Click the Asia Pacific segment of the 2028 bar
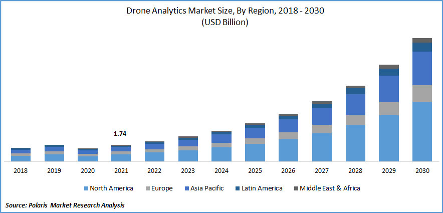The height and width of the screenshot is (213, 443). pos(355,104)
